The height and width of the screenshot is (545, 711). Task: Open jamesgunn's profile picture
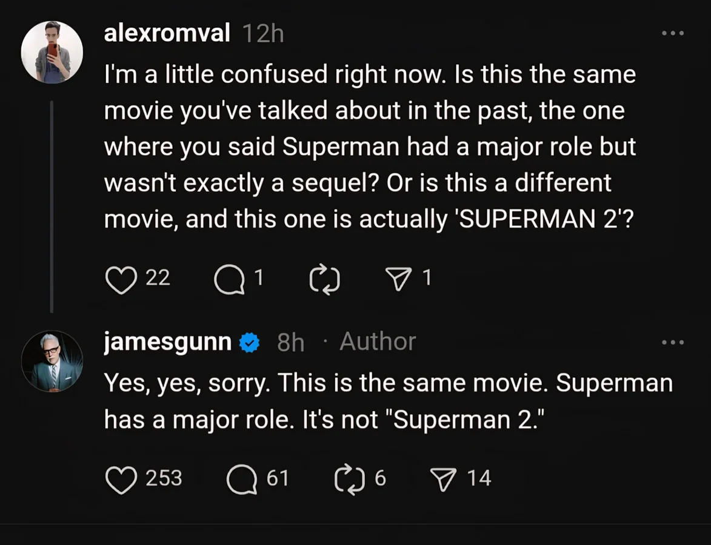(52, 362)
